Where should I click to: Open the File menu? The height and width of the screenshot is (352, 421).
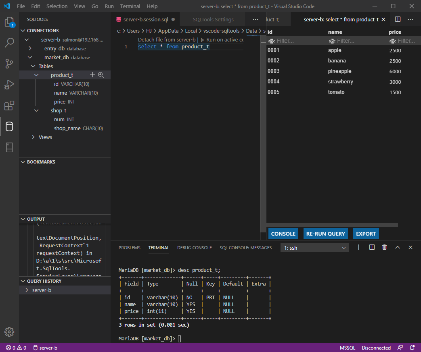21,6
